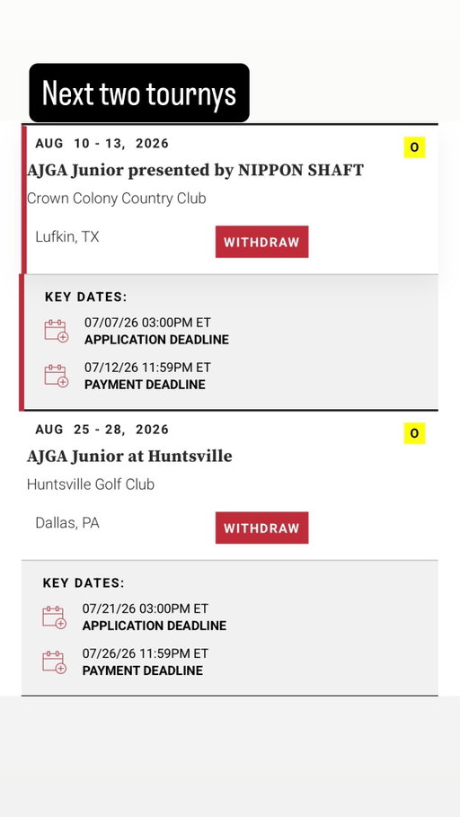Tap Lufkin, TX location text

coord(67,237)
